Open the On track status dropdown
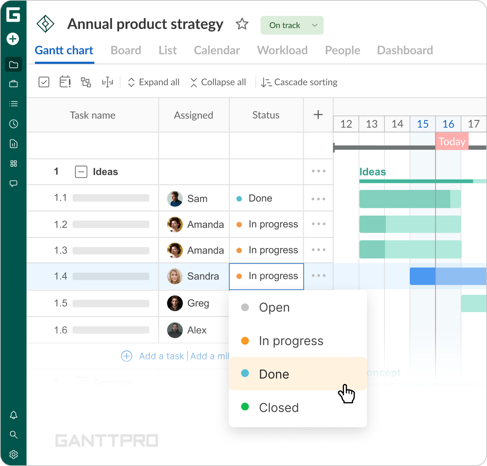Viewport: 487px width, 466px height. click(292, 25)
